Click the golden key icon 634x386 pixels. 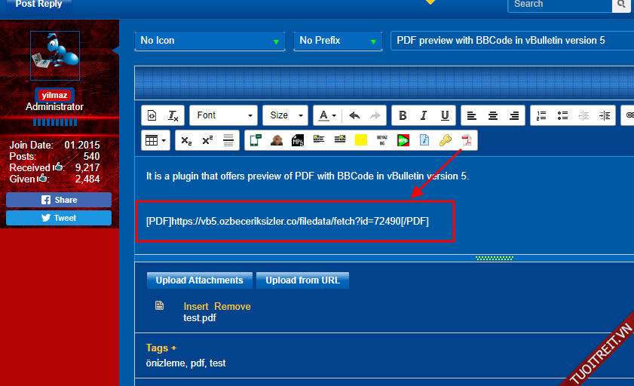pos(446,140)
